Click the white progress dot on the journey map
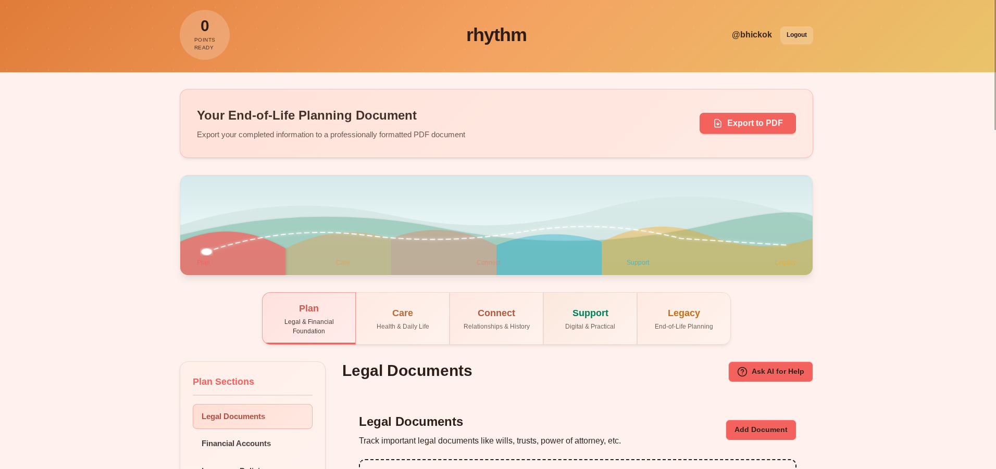 pos(207,252)
